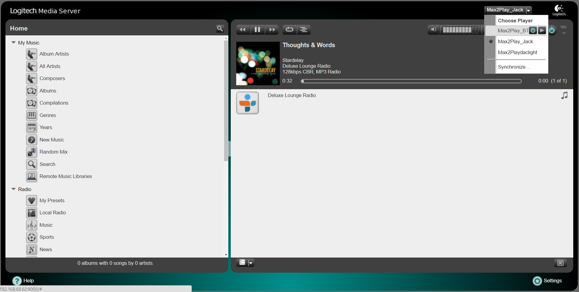Mute the volume speaker icon
The image size is (579, 292).
pyautogui.click(x=434, y=30)
